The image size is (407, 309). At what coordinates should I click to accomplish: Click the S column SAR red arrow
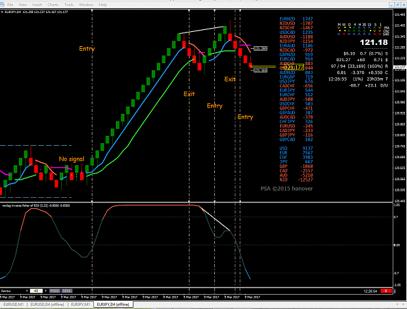click(x=375, y=34)
